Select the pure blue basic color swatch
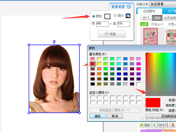The height and width of the screenshot is (132, 176). 119,74
